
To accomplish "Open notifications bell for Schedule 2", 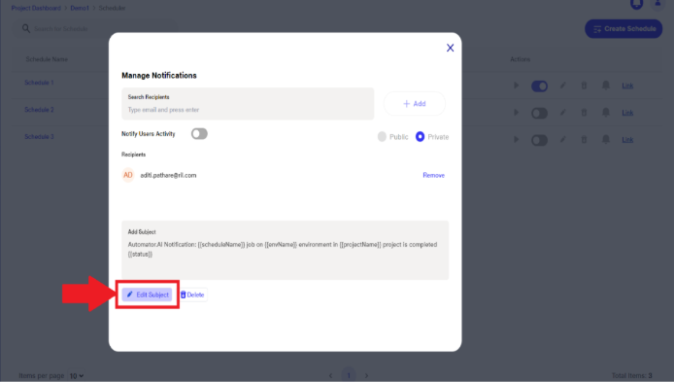I will [606, 113].
